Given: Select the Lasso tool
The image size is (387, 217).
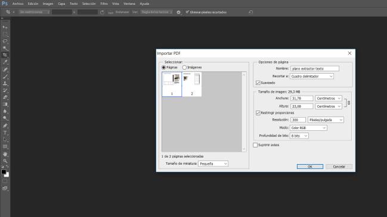Looking at the screenshot, I should pyautogui.click(x=5, y=41).
